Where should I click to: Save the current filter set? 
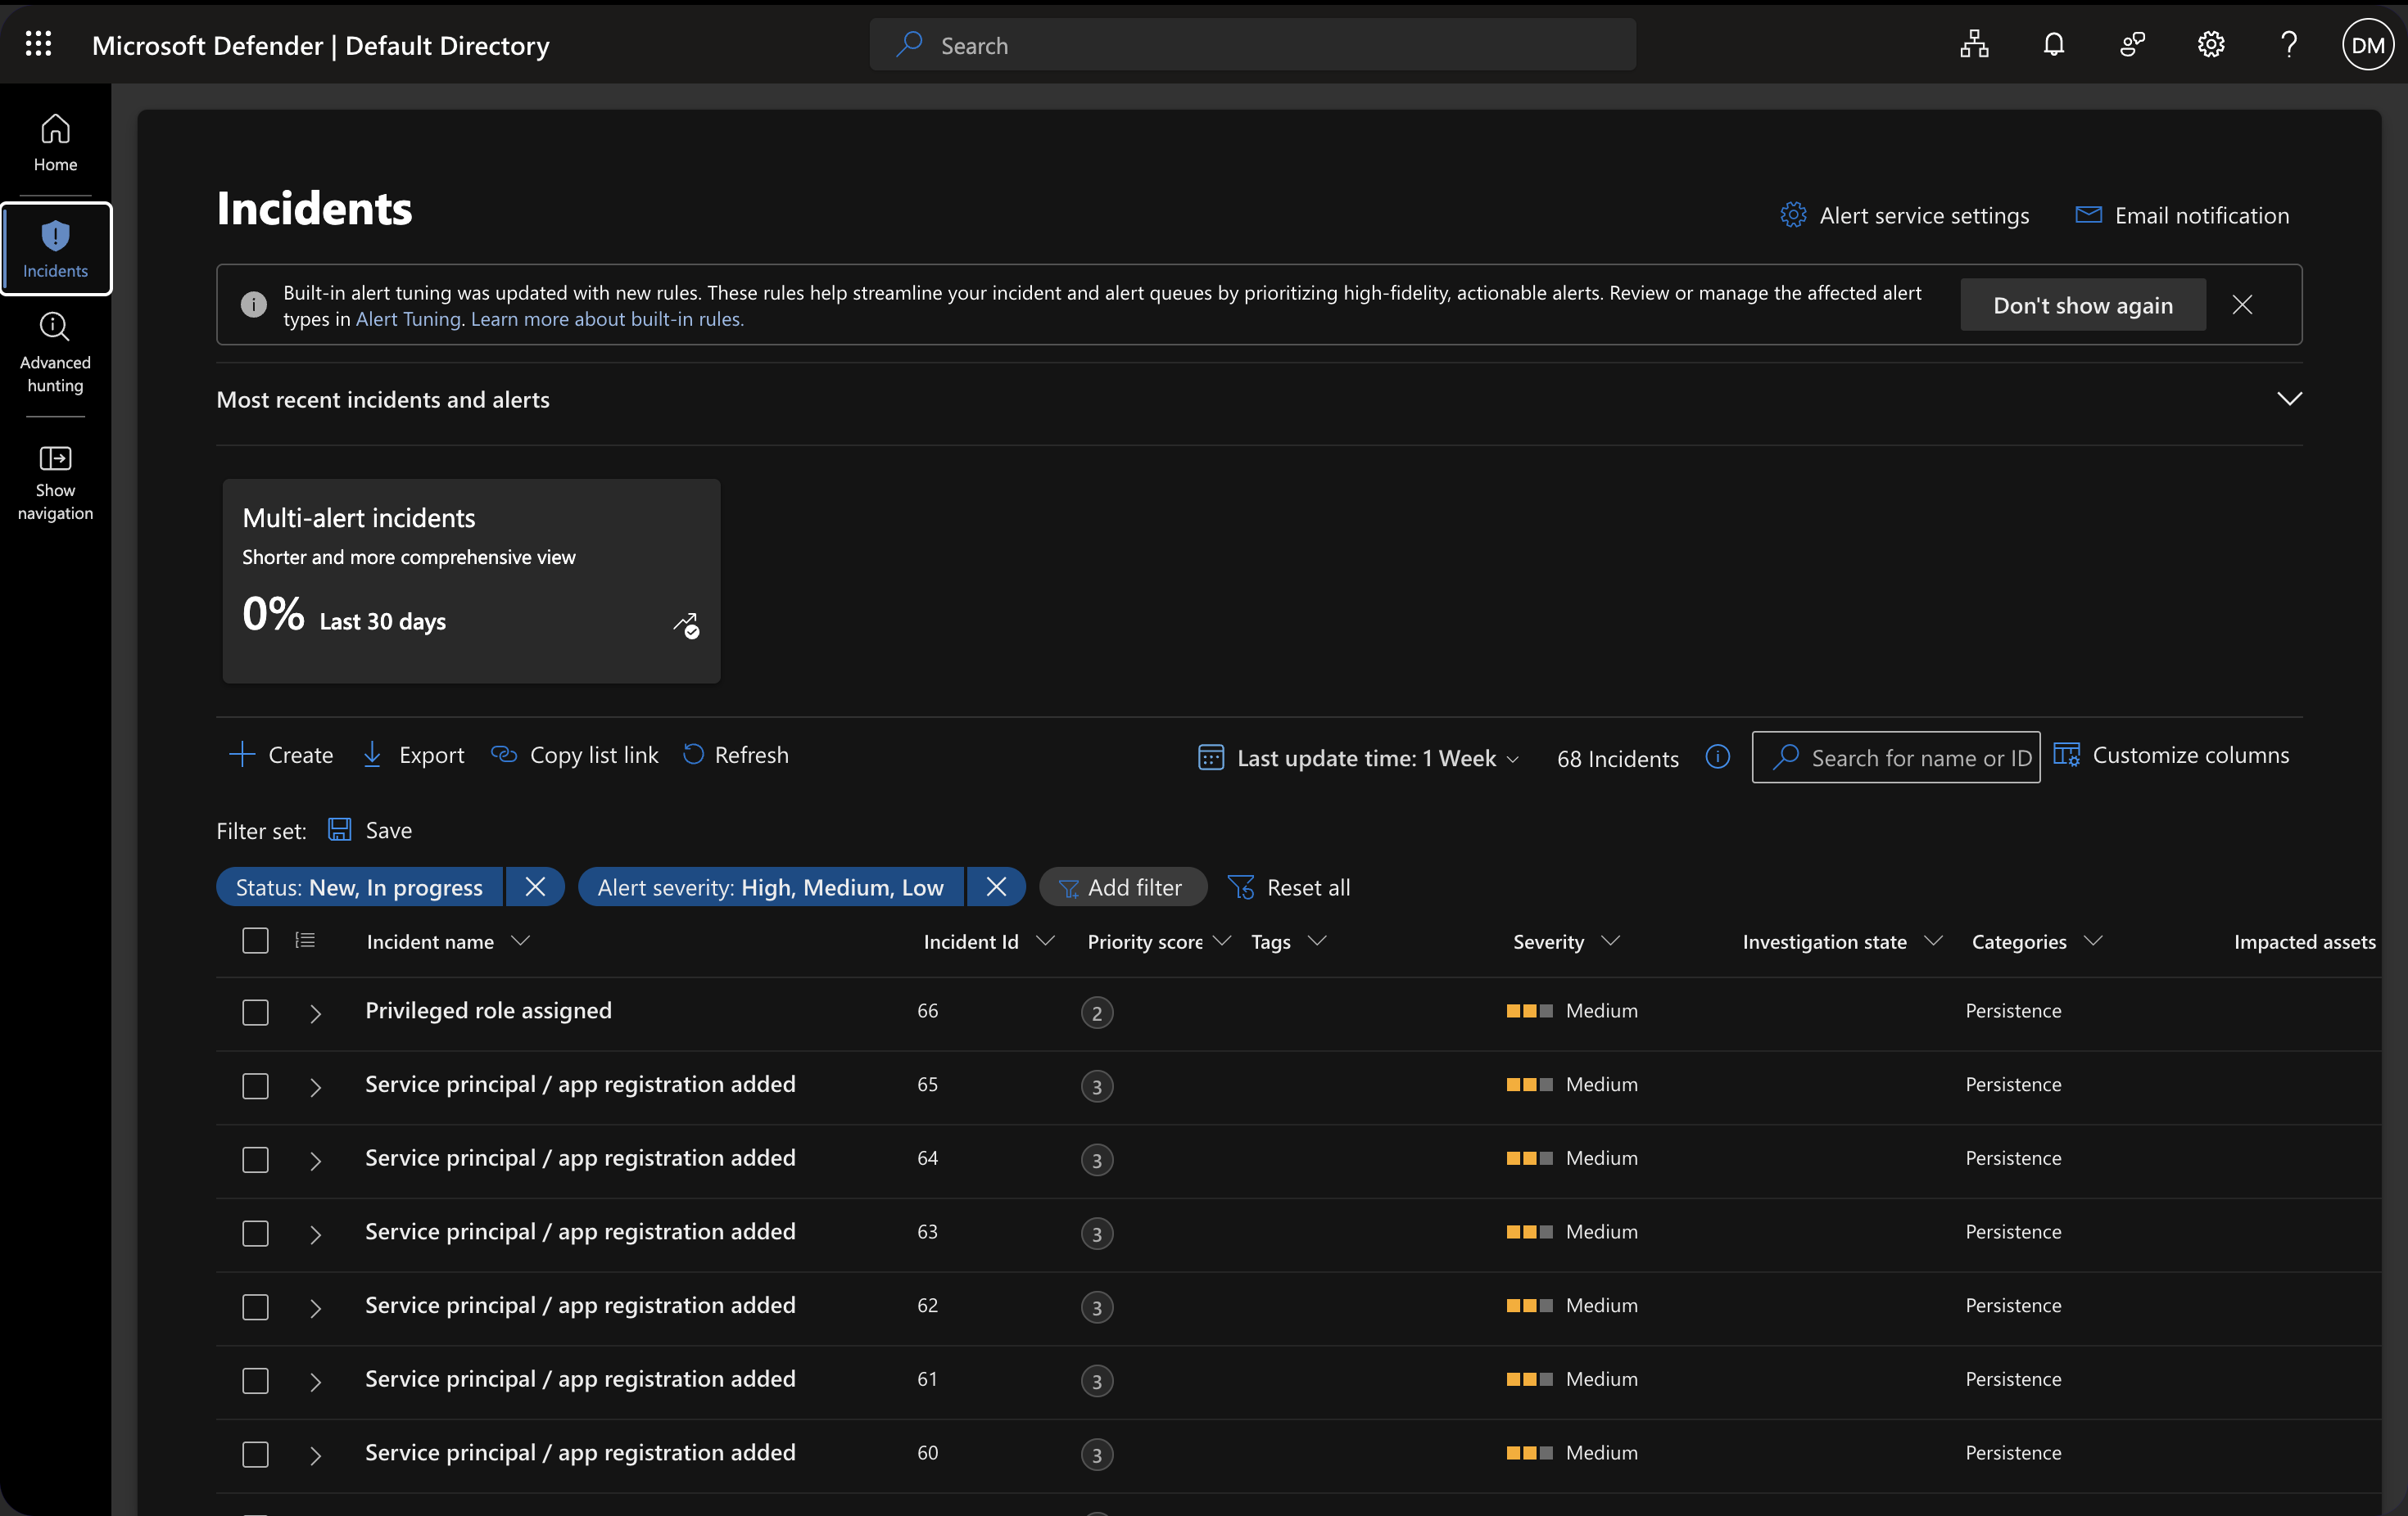pos(370,831)
